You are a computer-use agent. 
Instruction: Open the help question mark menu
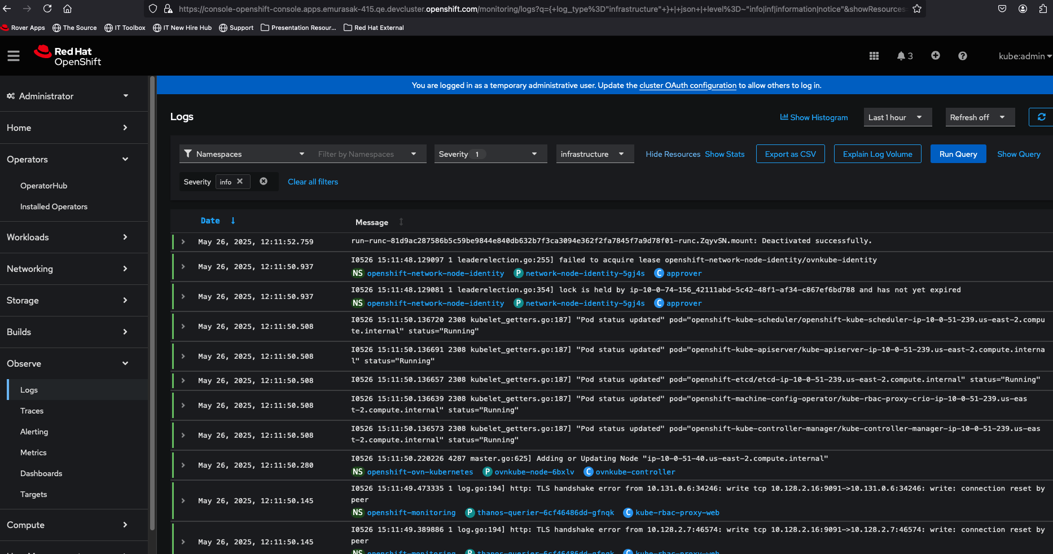pos(963,56)
